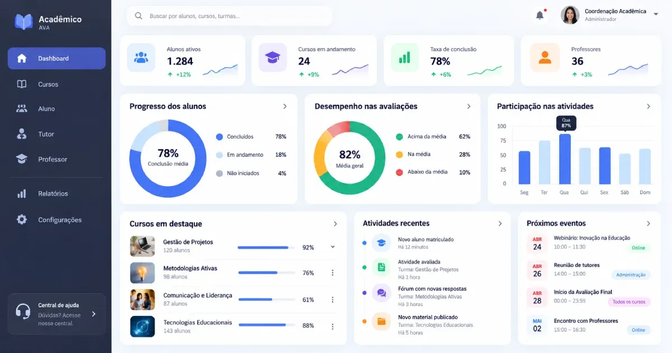
Task: Click the Novo material publicado folder icon
Action: [x=381, y=321]
